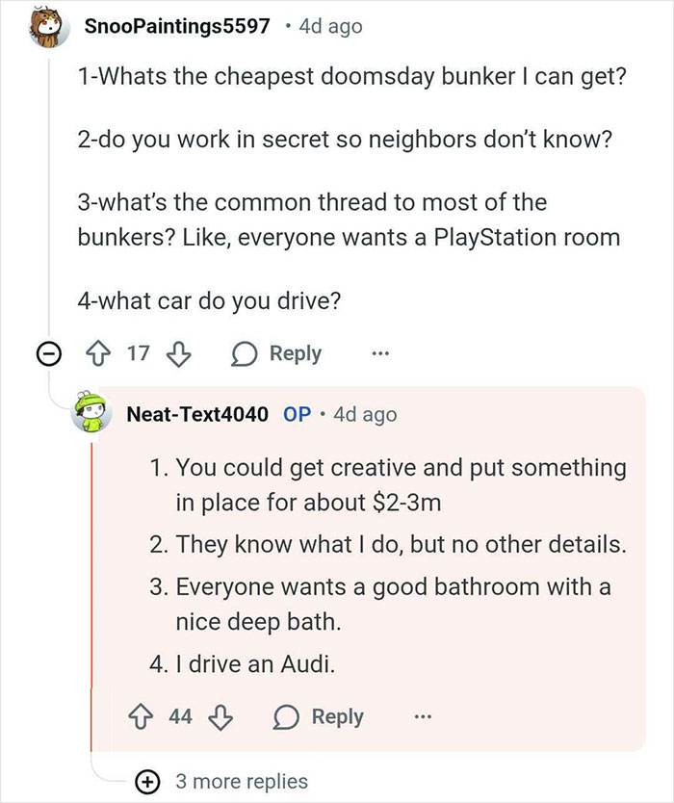
Task: Reply to Neat-Text4040's answer
Action: (x=319, y=717)
